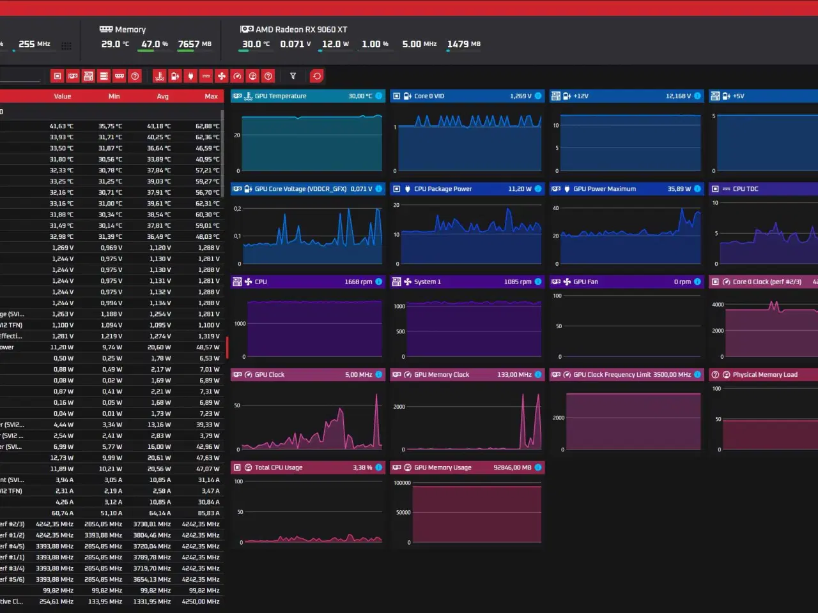Viewport: 818px width, 613px height.
Task: Open info for the GPU Power Maximum graph
Action: click(697, 189)
